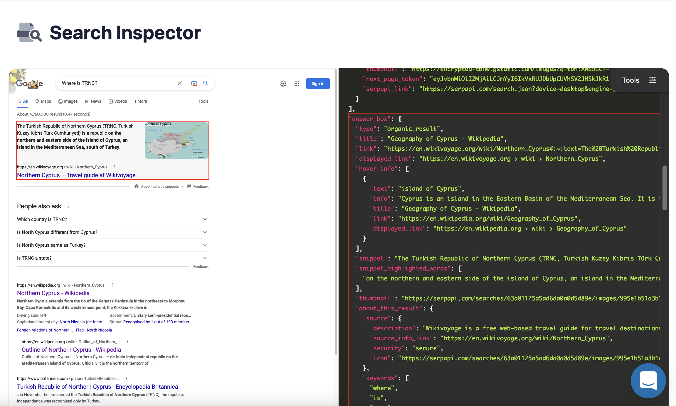Open Google quick settings gear
Screen dimensions: 676x406
[283, 83]
